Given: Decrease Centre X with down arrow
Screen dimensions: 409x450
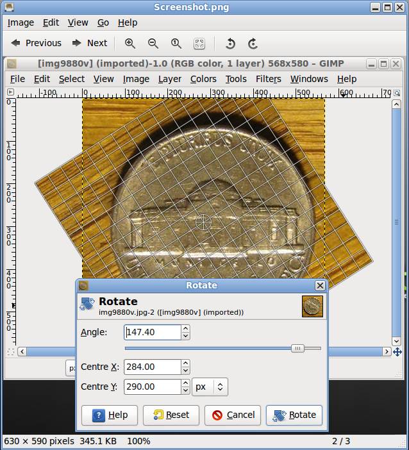Looking at the screenshot, I should (186, 371).
